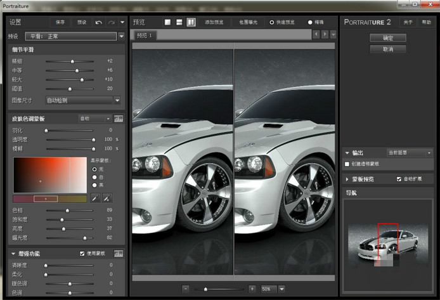Switch to horizontal split preview layout
The image size is (440, 300).
[x=179, y=22]
